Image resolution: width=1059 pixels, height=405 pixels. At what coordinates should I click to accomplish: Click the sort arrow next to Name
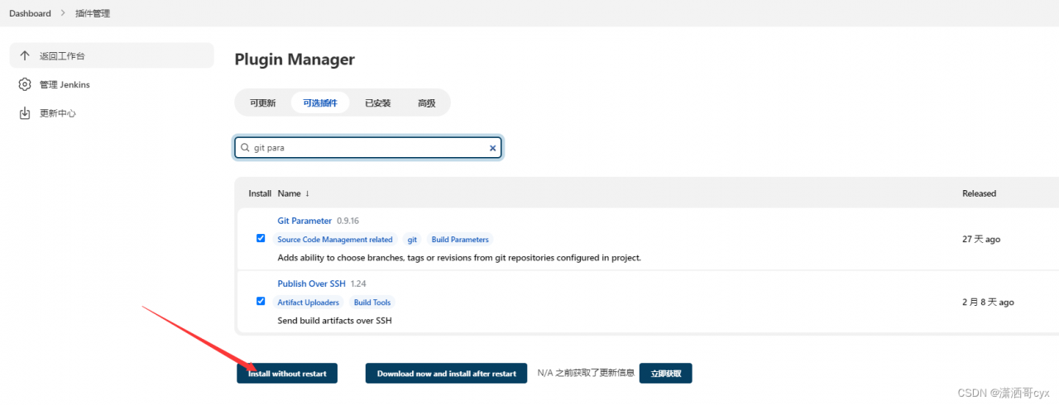pyautogui.click(x=308, y=193)
